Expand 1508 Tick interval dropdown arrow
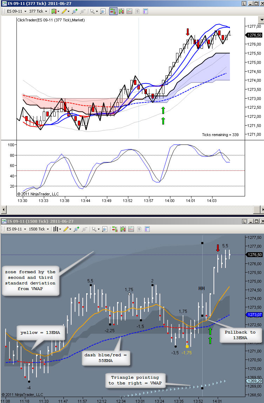Viewport: 264px width, 403px height. tap(48, 229)
